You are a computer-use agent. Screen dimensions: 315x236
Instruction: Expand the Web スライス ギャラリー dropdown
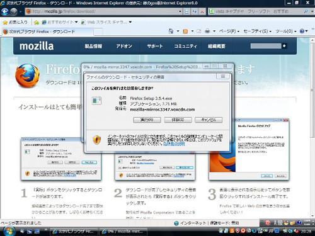130,22
